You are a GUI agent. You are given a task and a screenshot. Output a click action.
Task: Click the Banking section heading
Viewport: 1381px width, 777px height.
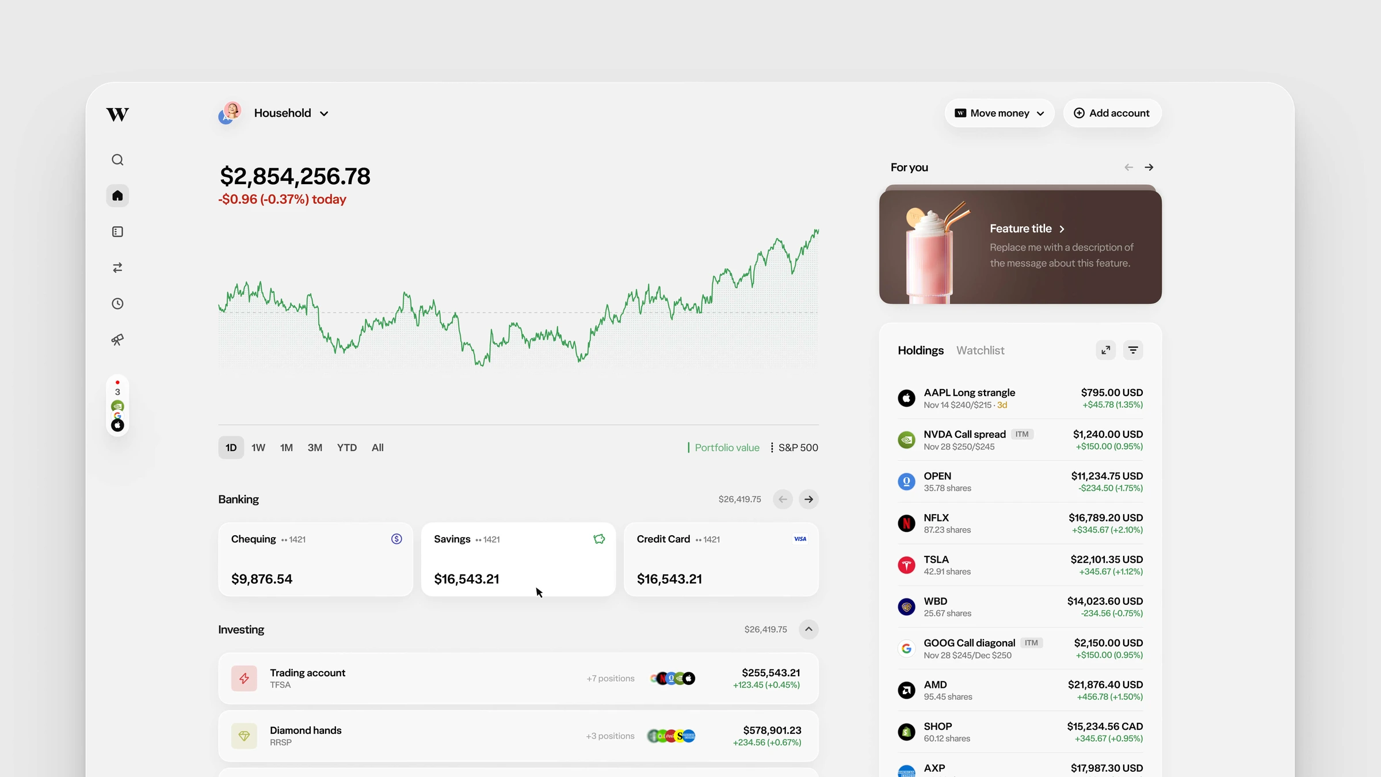(238, 499)
